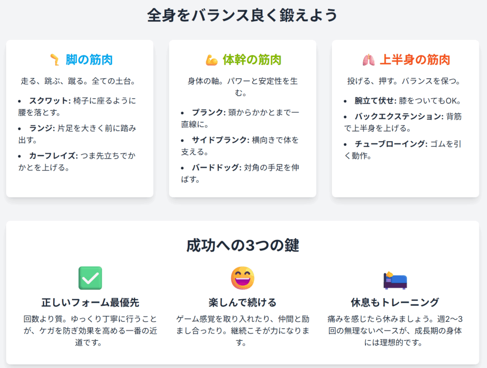Click the プランク exercise label
Viewport: 487px width, 368px height.
[x=206, y=113]
